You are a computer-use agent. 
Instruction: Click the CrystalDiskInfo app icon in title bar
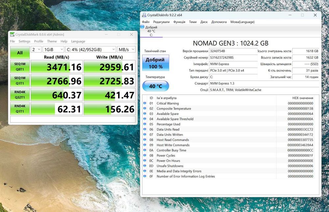coord(144,15)
